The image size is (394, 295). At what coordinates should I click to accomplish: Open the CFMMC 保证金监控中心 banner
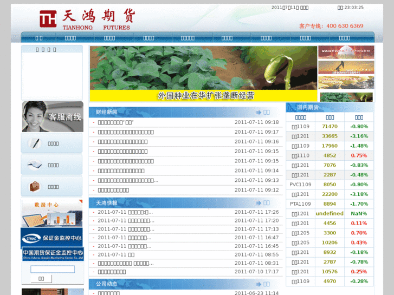51,238
